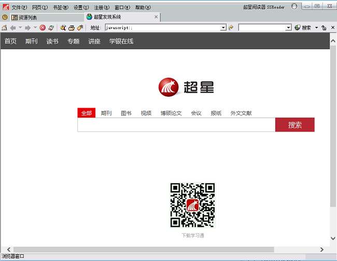Image resolution: width=337 pixels, height=261 pixels.
Task: Click the Go arrow icon next to address
Action: pyautogui.click(x=231, y=27)
